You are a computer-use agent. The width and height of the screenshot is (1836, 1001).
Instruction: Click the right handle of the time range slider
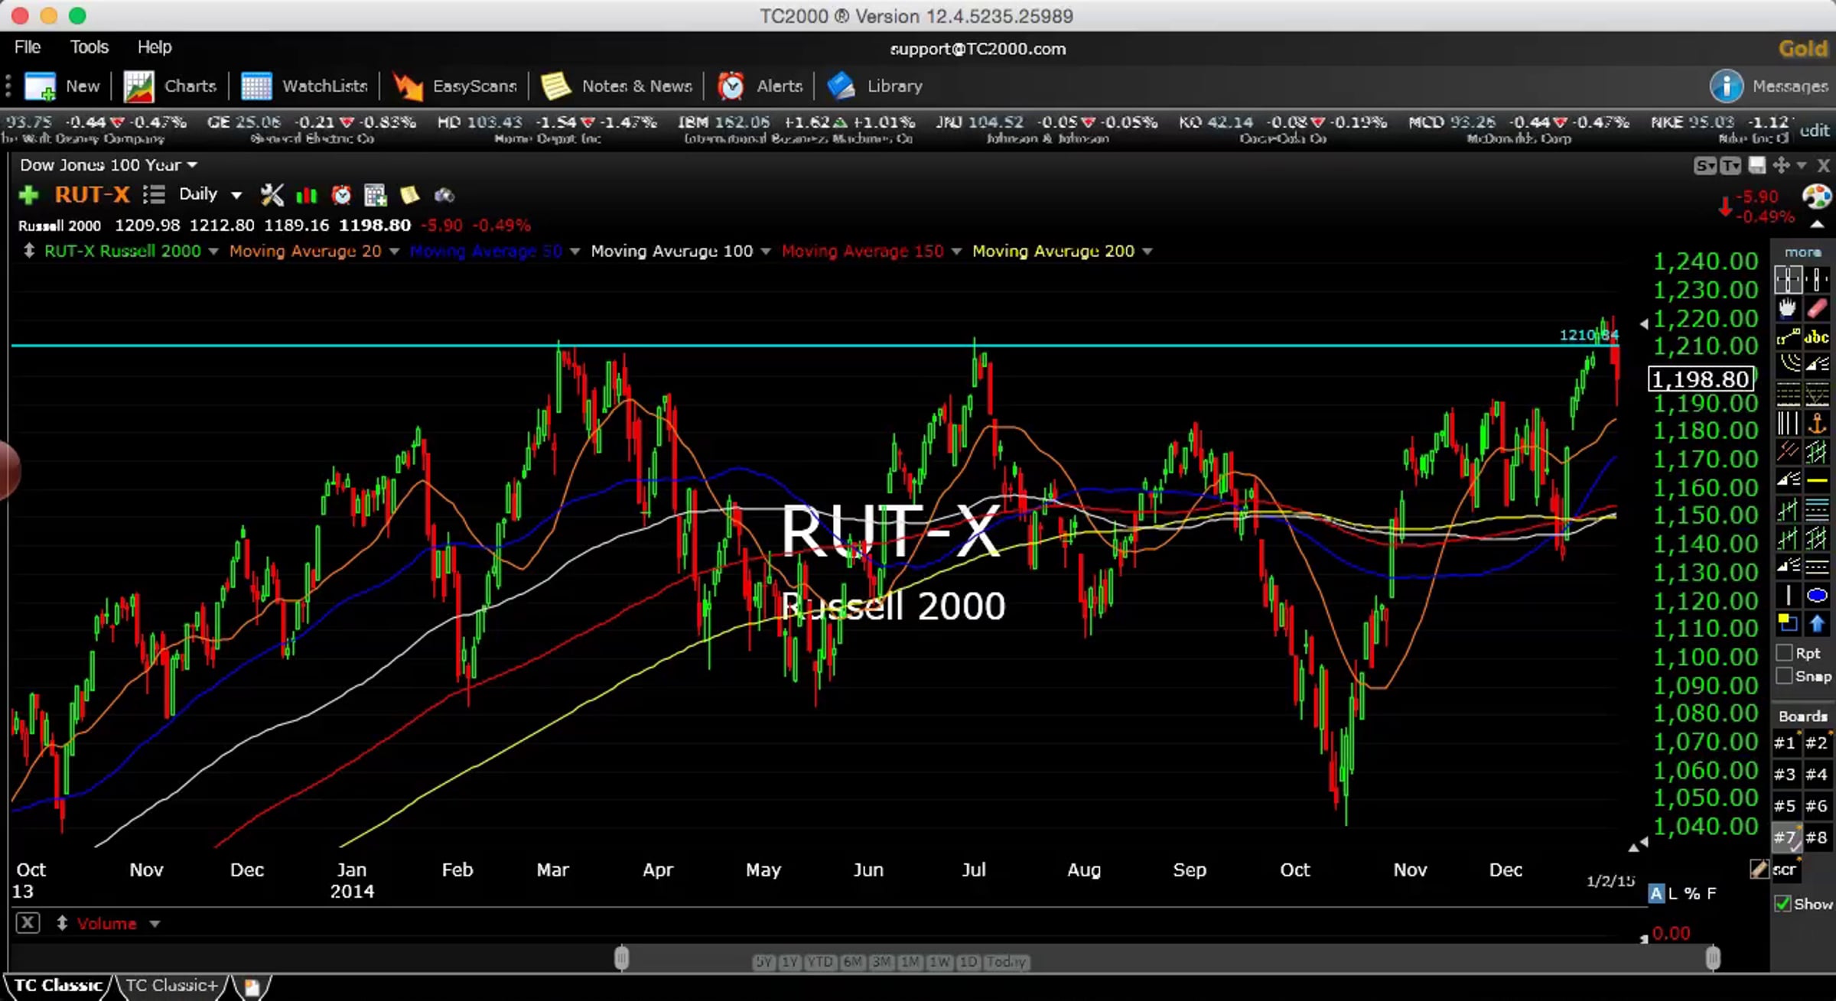pos(1713,957)
